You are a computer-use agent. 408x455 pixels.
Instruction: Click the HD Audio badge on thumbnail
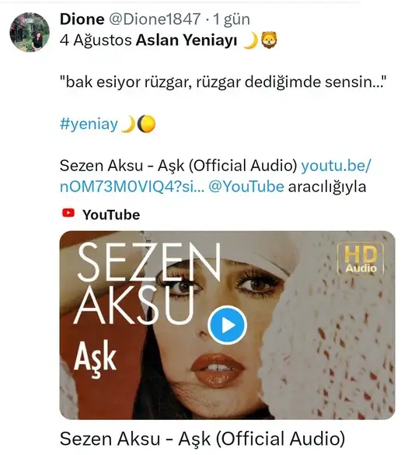[x=361, y=260]
